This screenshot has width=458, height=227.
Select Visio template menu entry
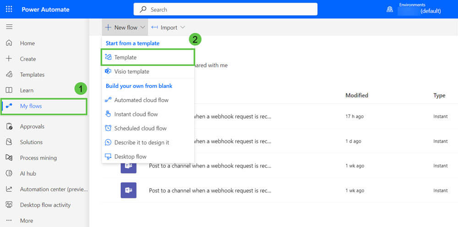coord(148,71)
